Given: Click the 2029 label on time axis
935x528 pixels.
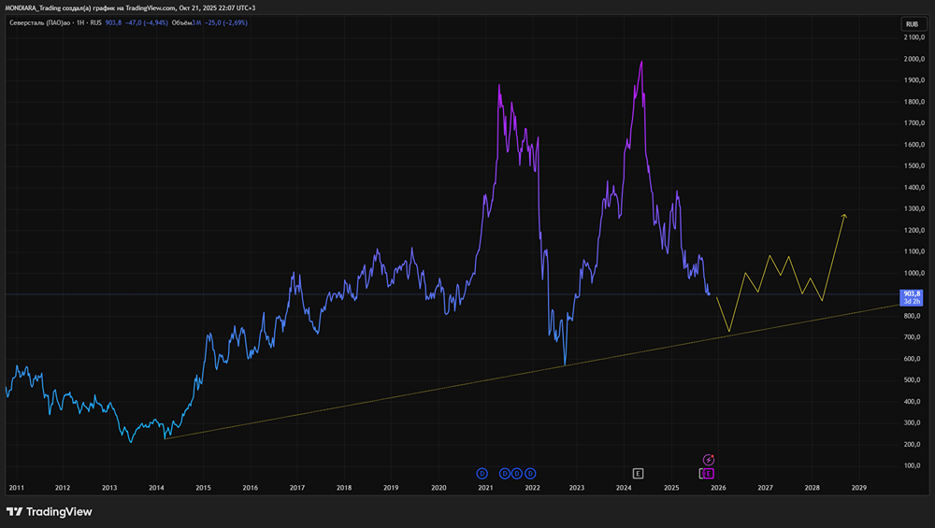Looking at the screenshot, I should (859, 488).
